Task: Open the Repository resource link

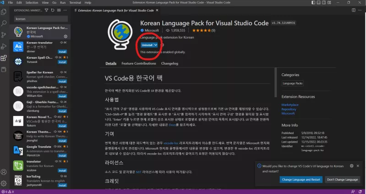Action: coord(289,109)
